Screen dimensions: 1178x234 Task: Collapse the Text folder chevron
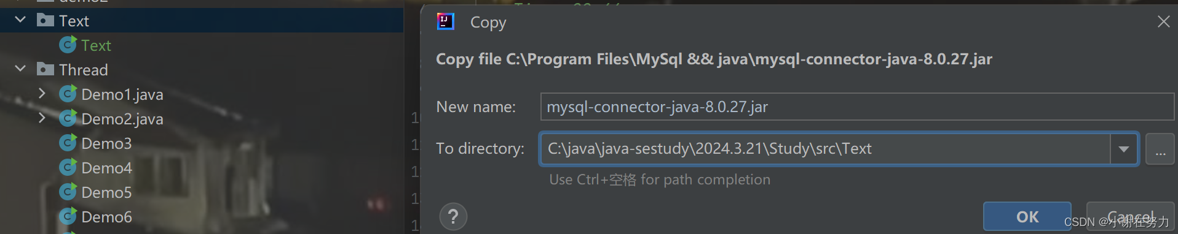(20, 20)
